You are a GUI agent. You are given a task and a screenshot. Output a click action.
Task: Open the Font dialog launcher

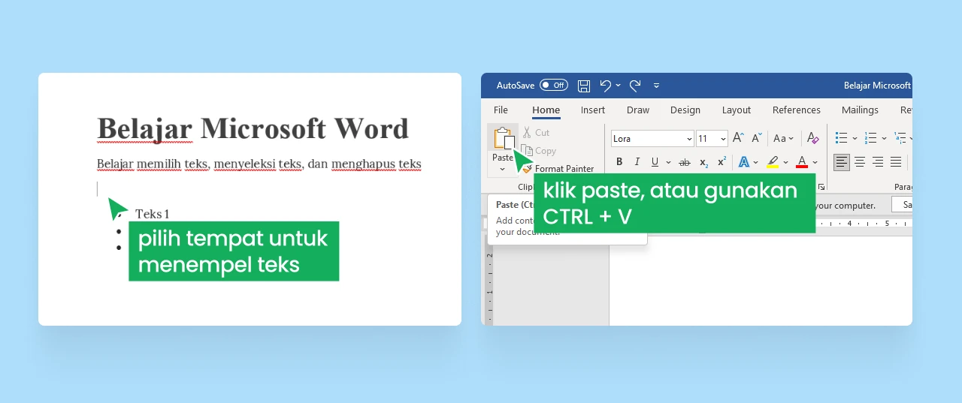coord(821,187)
